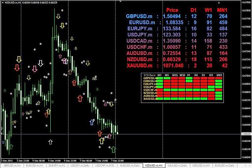Select the USDCHF.m row label in price table
The width and height of the screenshot is (252, 168).
(140, 47)
